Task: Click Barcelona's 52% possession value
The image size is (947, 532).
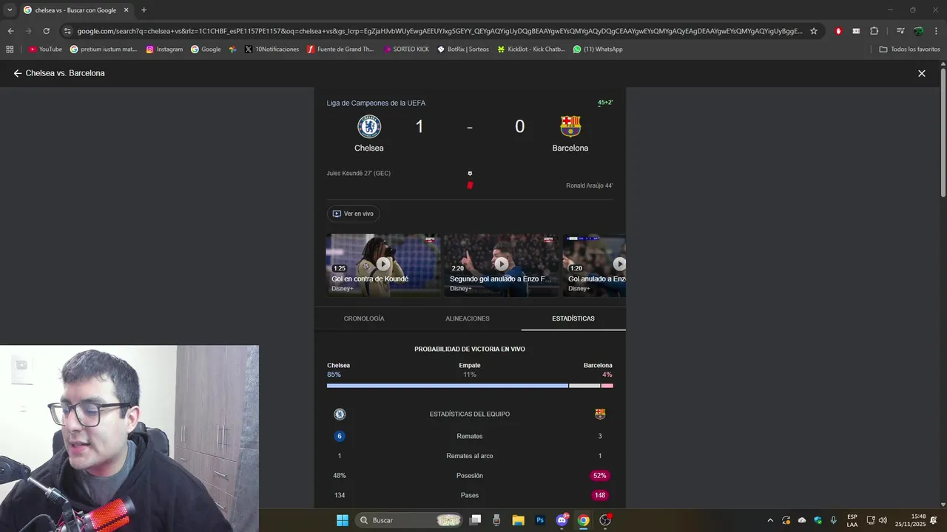Action: 600,476
